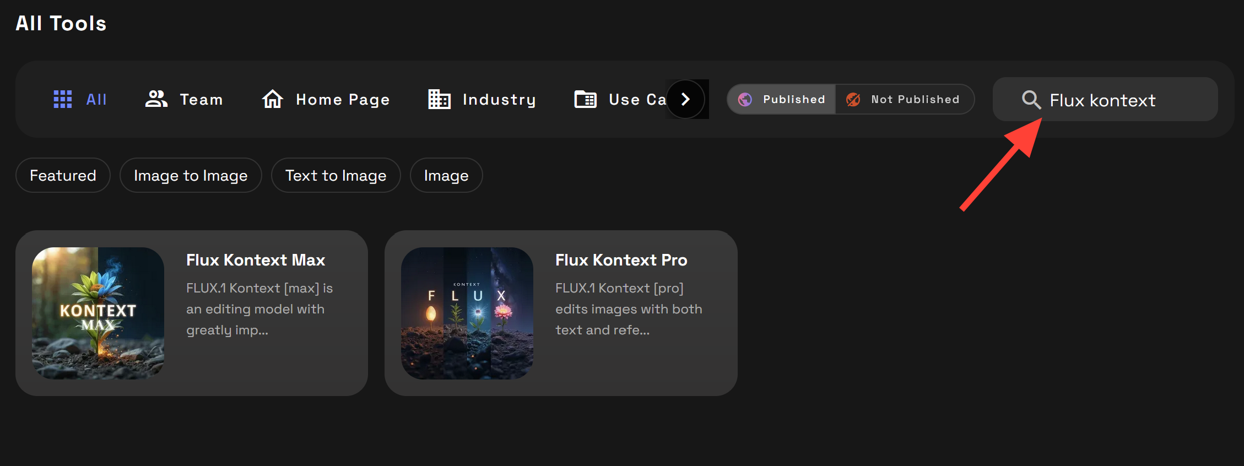The height and width of the screenshot is (466, 1244).
Task: Click the Use Case folder icon
Action: pos(585,99)
